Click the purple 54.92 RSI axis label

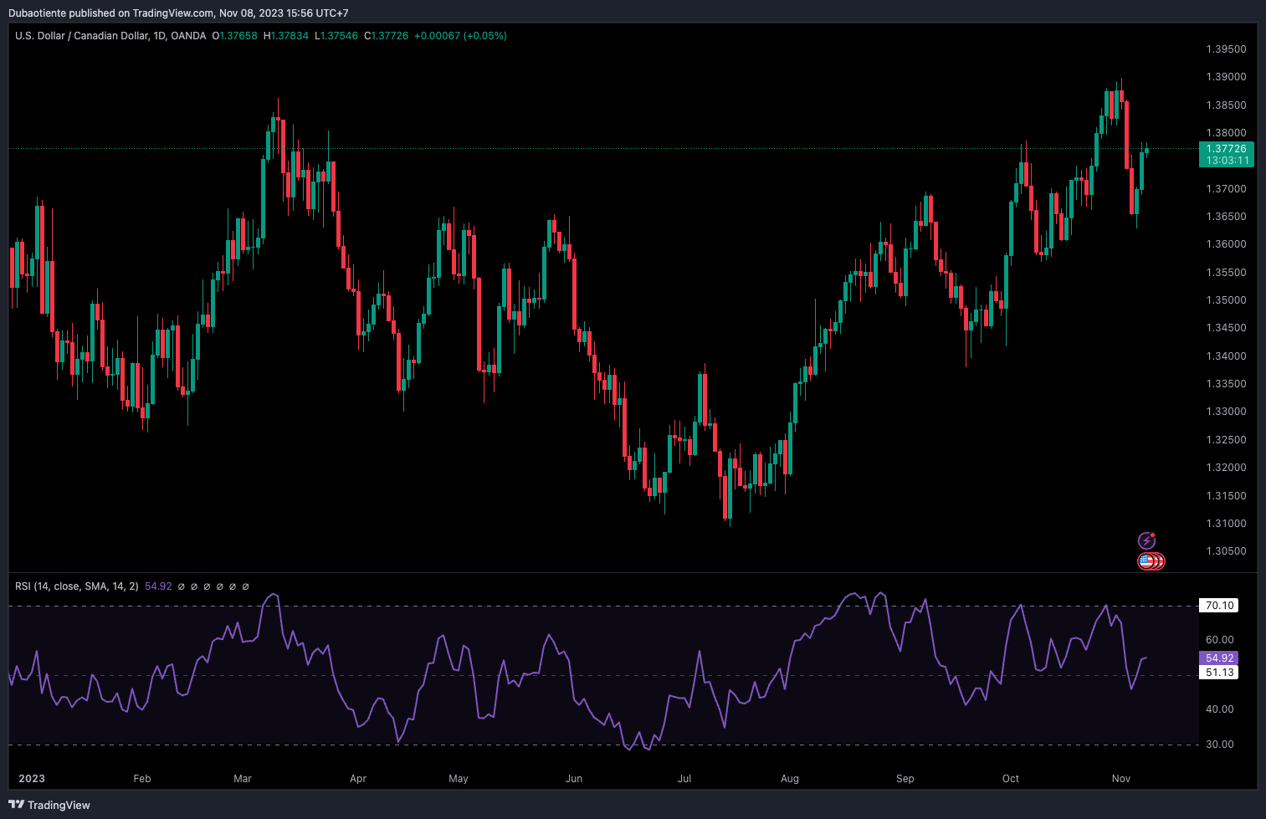click(x=1219, y=658)
